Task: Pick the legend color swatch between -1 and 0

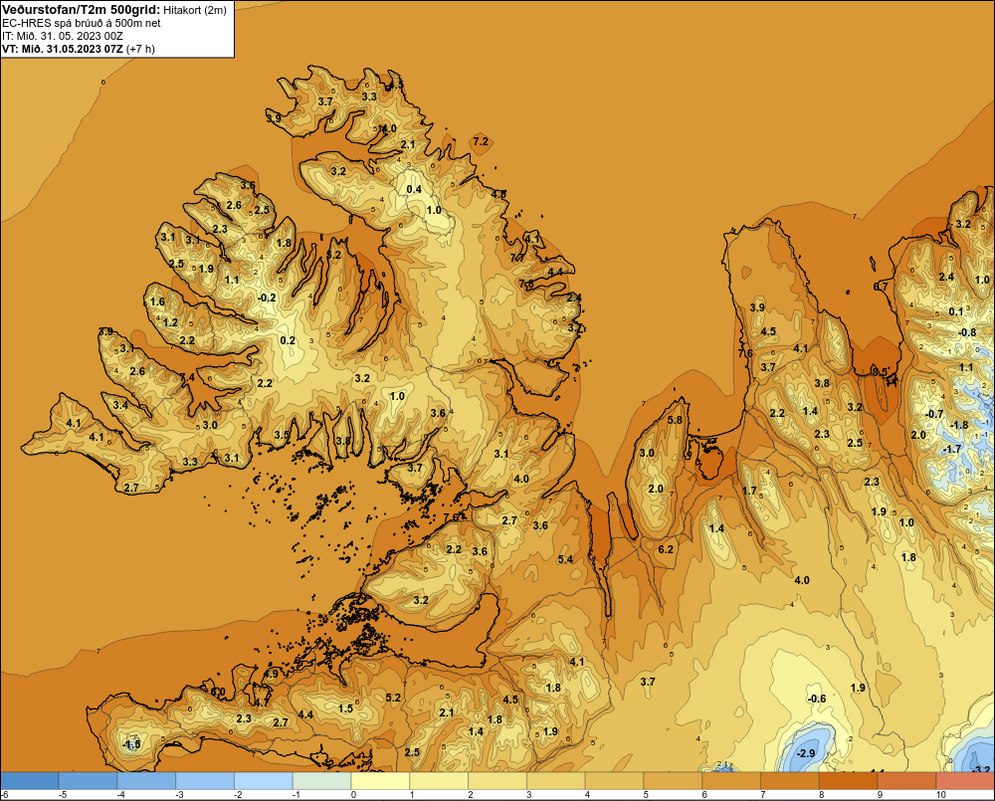Action: click(321, 781)
